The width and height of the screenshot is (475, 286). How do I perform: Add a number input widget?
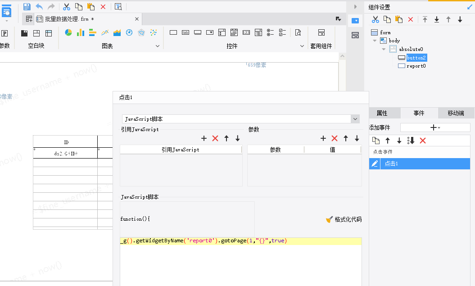[246, 32]
